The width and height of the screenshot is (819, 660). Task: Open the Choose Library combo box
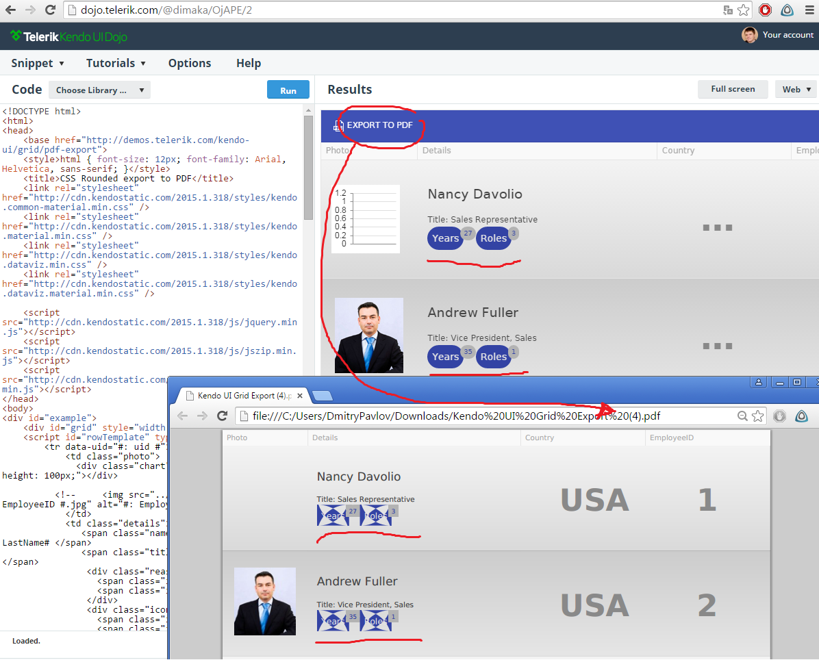100,90
